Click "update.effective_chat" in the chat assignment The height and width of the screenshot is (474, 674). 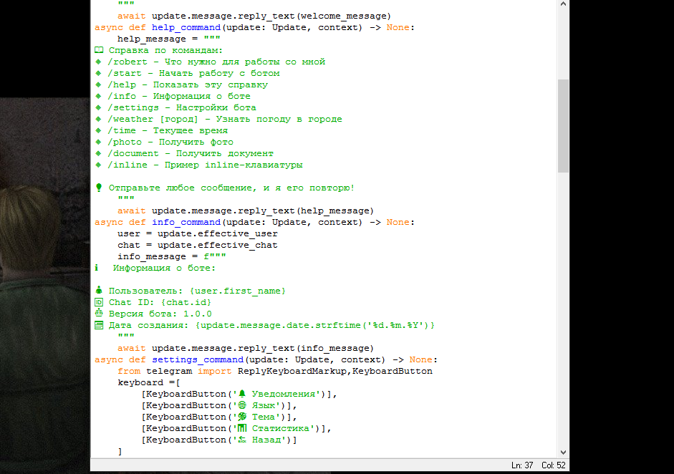tap(218, 246)
